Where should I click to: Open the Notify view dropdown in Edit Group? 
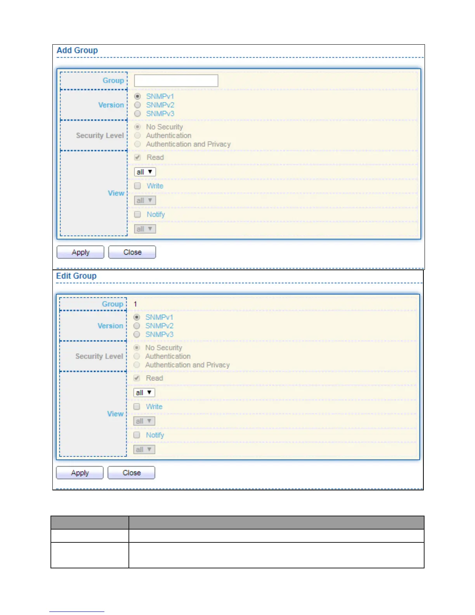(144, 450)
